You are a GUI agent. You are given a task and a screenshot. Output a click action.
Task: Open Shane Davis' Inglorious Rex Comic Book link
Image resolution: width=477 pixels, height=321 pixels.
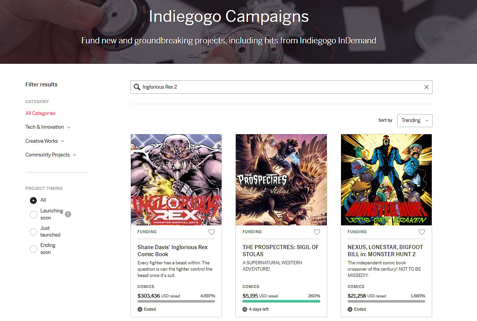[172, 251]
